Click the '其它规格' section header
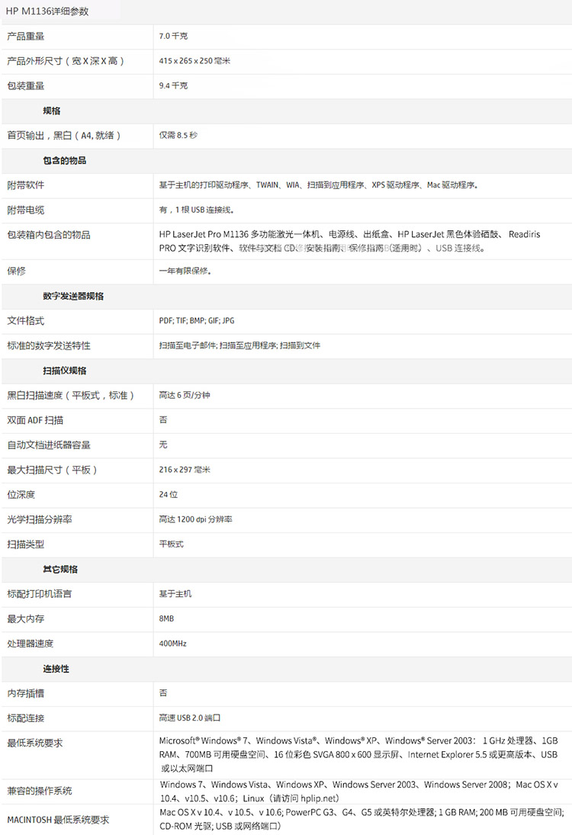This screenshot has width=572, height=835. click(x=59, y=569)
